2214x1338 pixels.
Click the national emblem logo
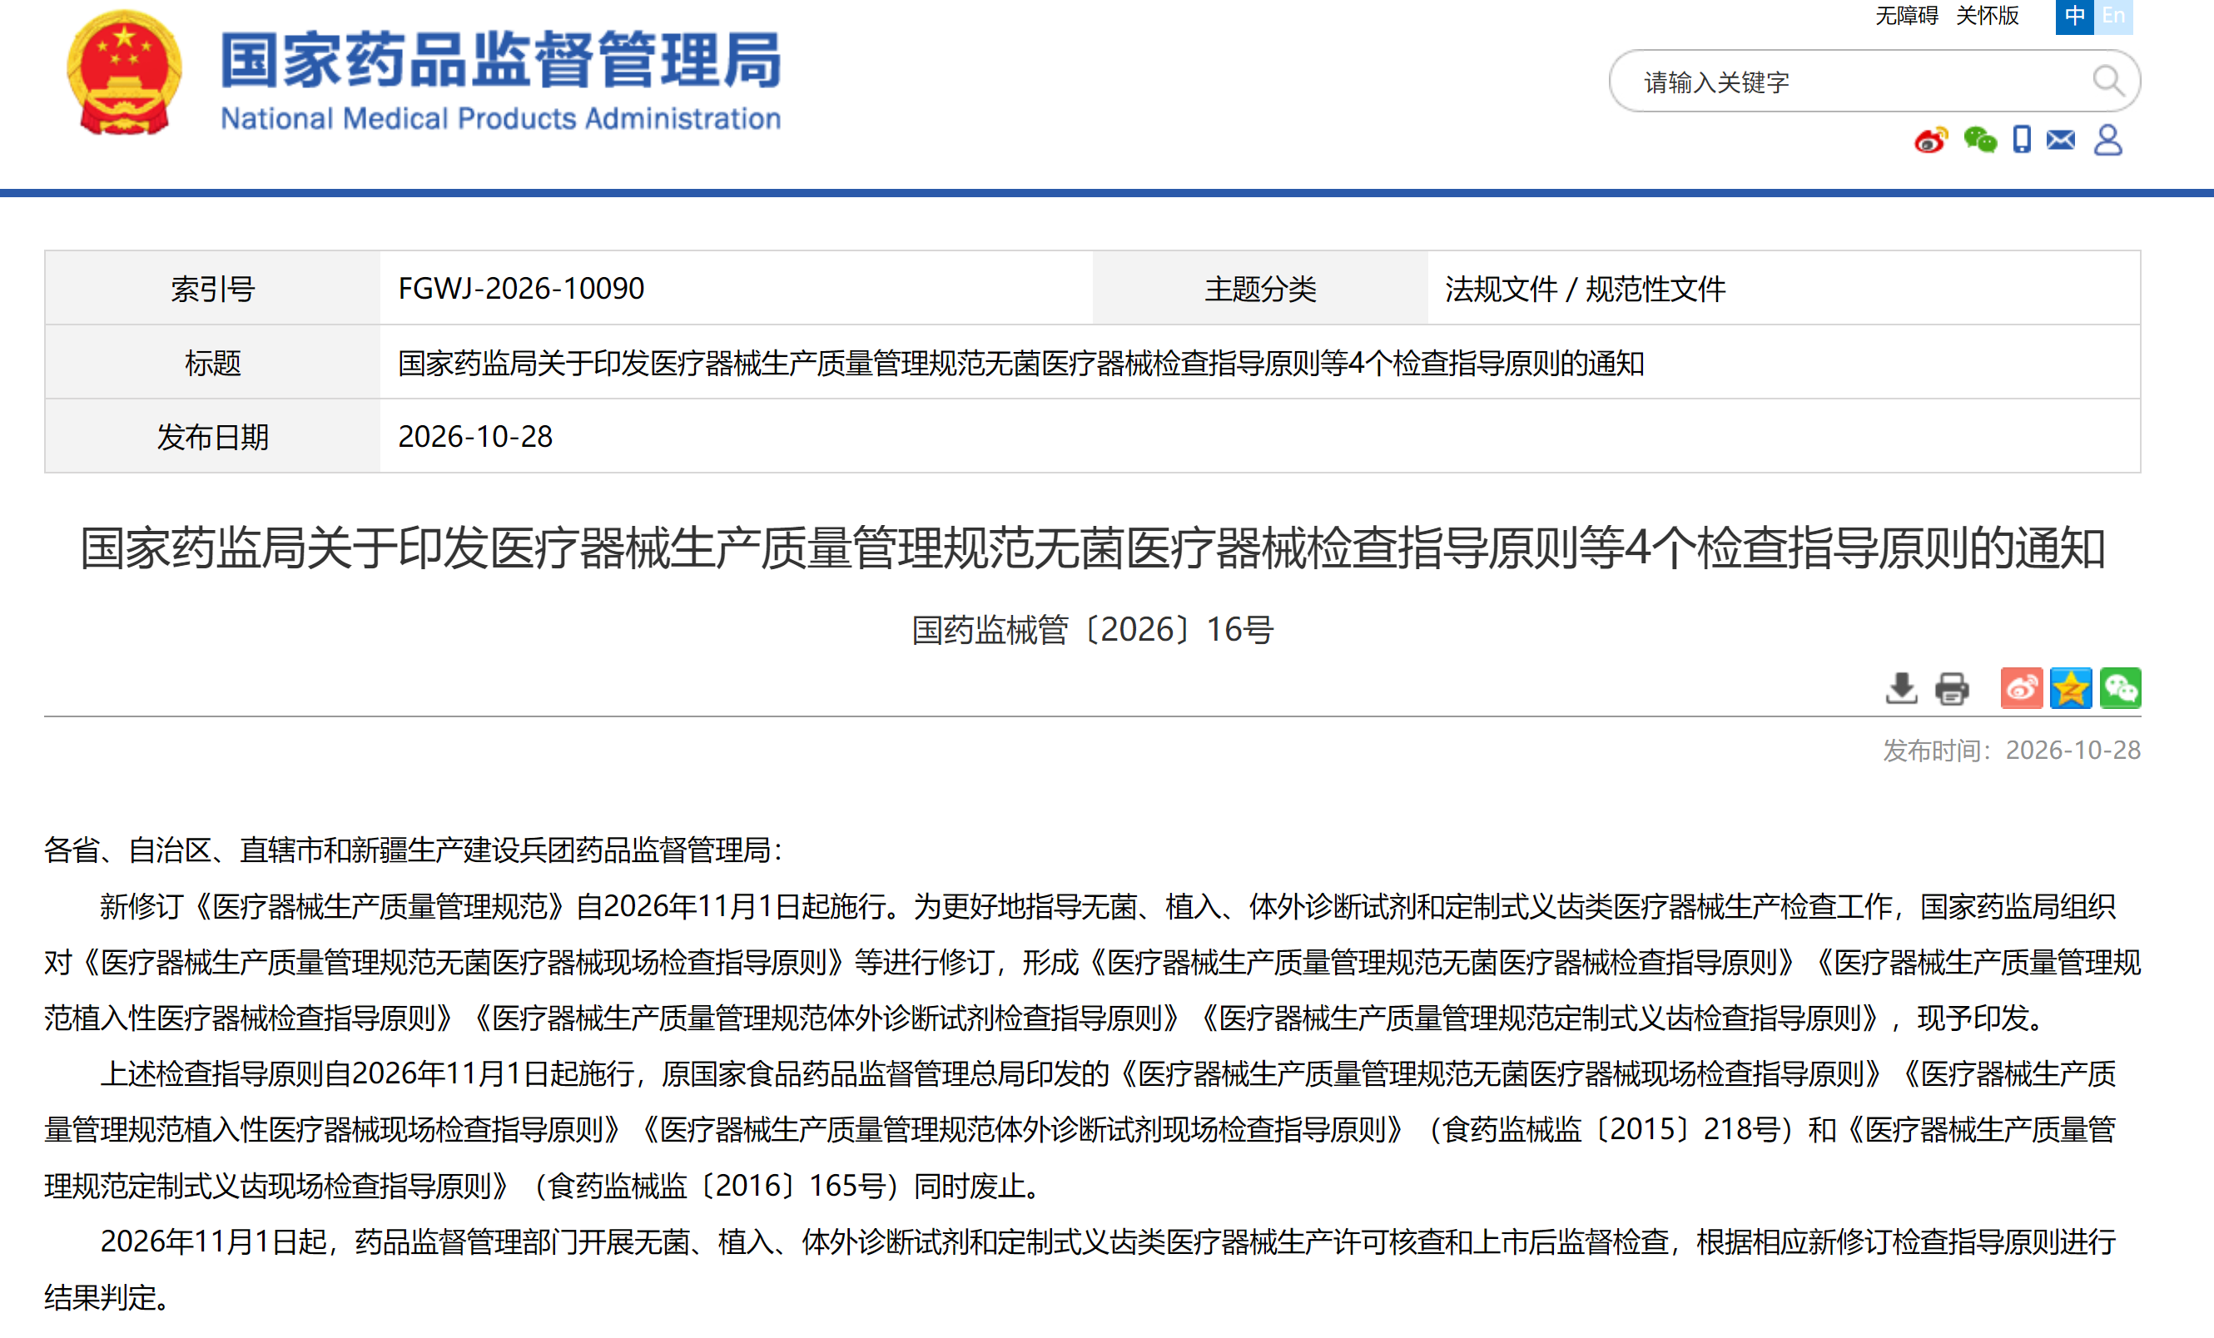[x=125, y=73]
